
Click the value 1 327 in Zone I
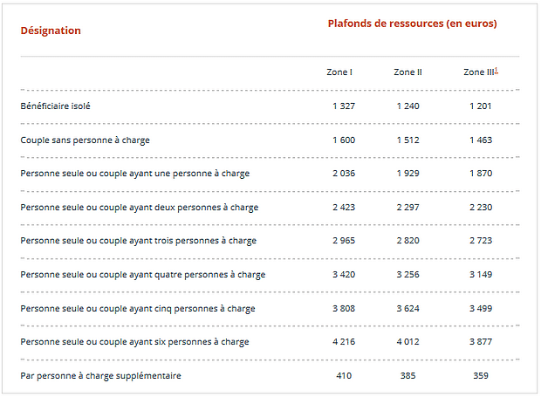point(344,106)
